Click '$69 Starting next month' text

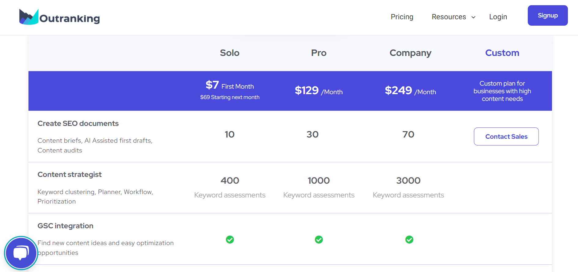[x=230, y=97]
